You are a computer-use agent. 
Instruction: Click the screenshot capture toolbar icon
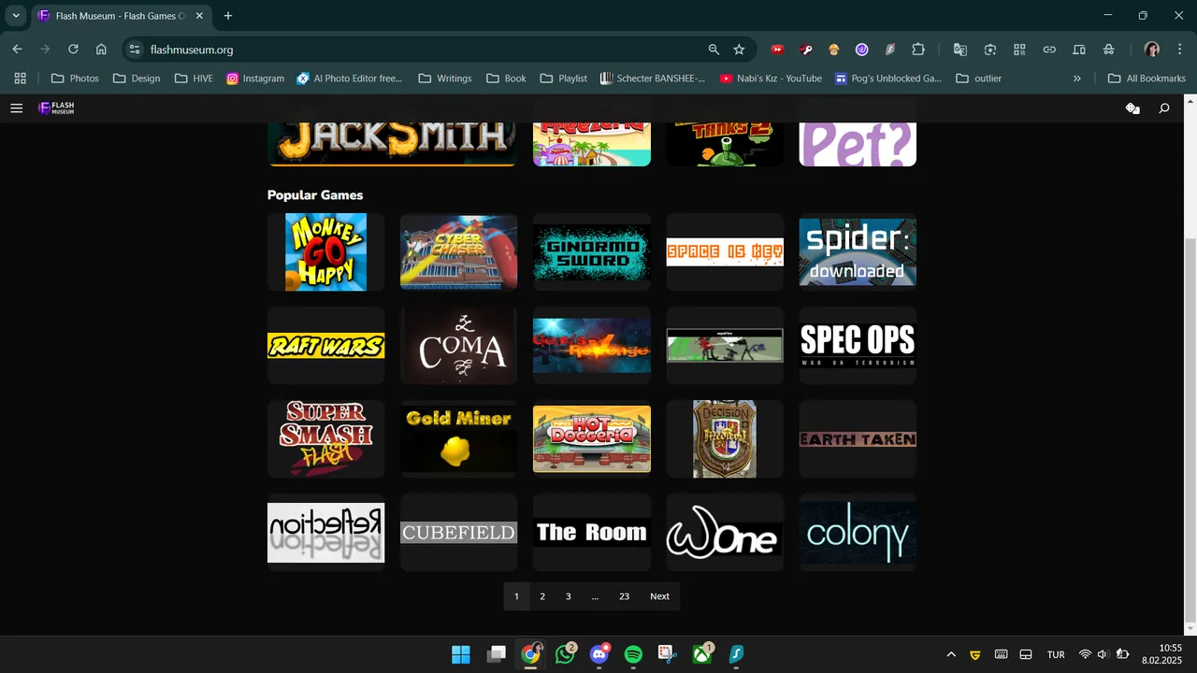click(x=989, y=50)
